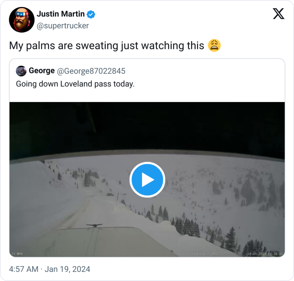Click the George display name
This screenshot has width=294, height=281.
[41, 71]
